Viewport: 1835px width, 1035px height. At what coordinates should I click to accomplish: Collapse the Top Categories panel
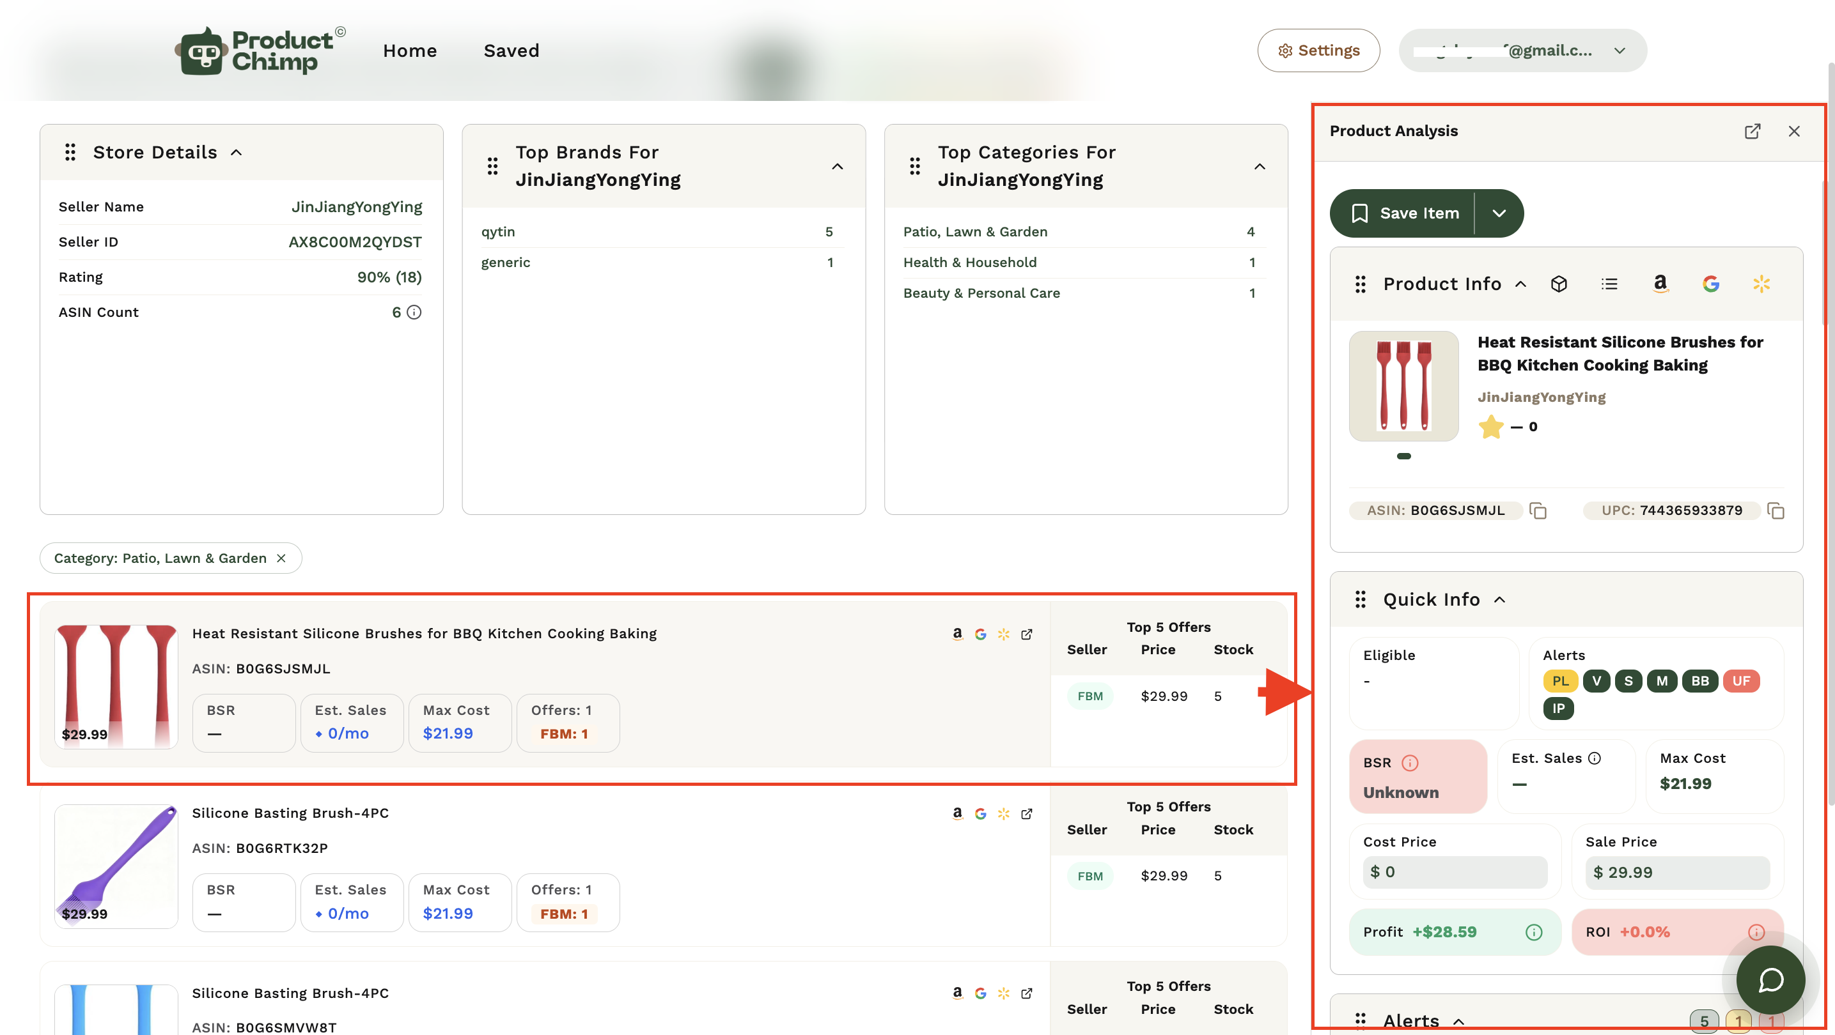tap(1260, 167)
